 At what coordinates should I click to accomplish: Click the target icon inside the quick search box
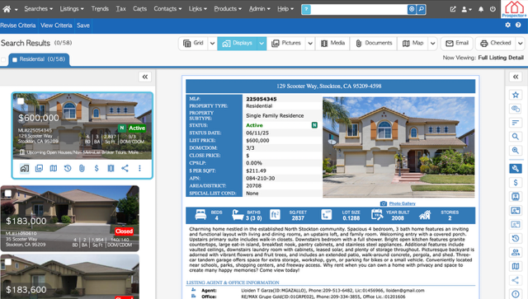click(412, 9)
